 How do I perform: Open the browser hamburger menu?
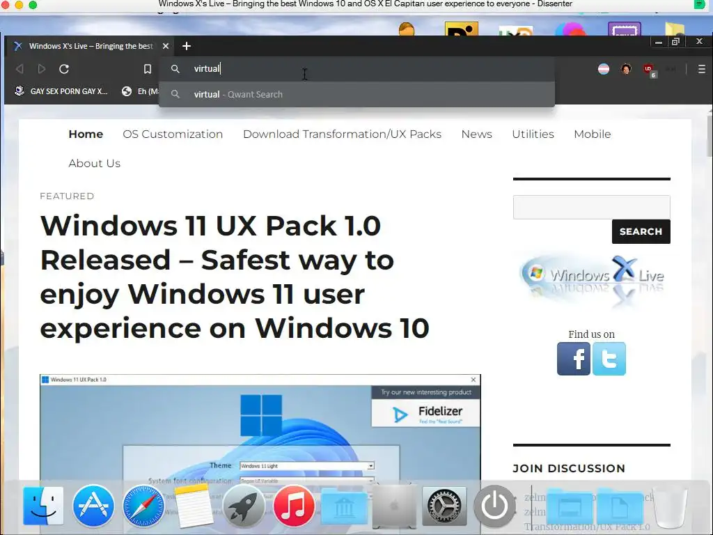[702, 69]
